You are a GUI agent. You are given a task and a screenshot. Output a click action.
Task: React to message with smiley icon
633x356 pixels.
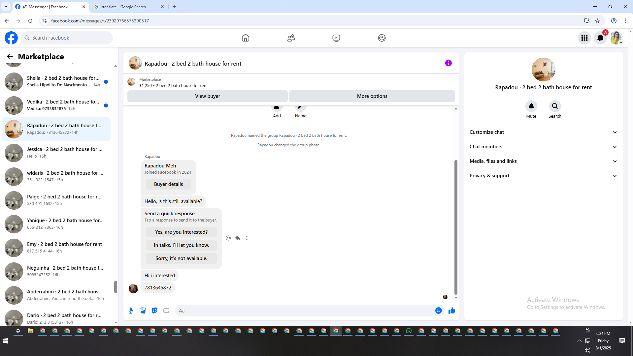pyautogui.click(x=228, y=238)
